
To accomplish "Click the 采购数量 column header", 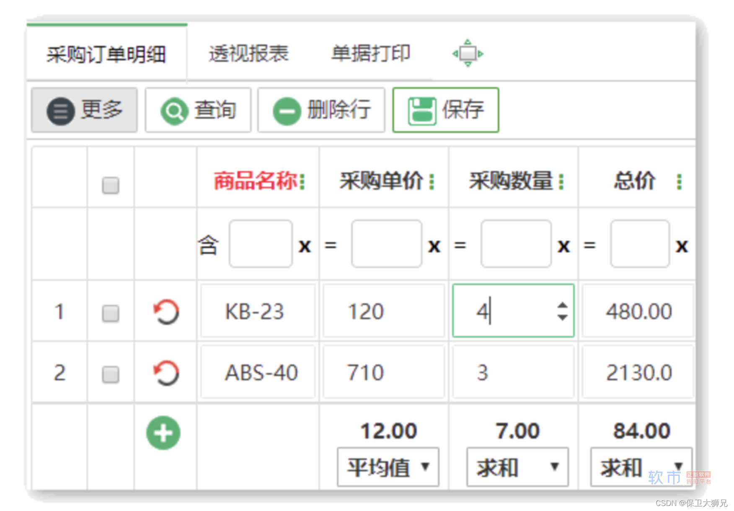I will click(x=511, y=181).
